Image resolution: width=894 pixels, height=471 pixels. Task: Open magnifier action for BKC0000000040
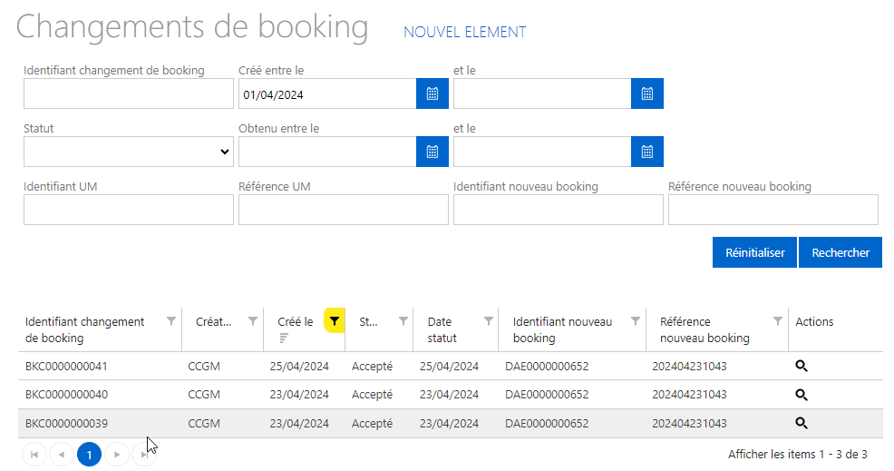click(x=802, y=395)
